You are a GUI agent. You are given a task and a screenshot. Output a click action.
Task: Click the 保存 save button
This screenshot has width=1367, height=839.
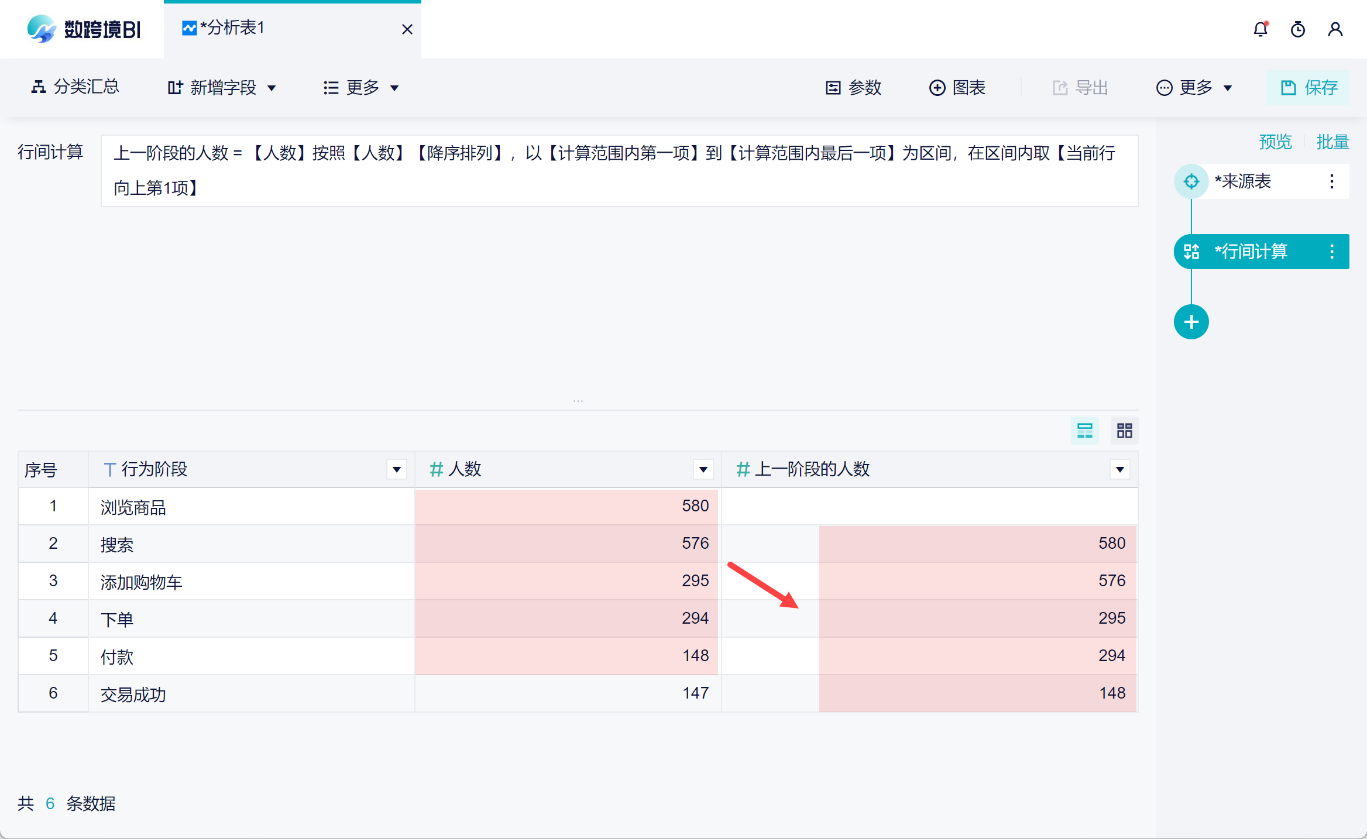(x=1308, y=88)
